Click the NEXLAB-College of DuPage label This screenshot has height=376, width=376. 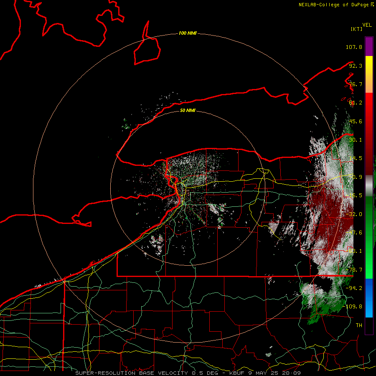[x=334, y=5]
